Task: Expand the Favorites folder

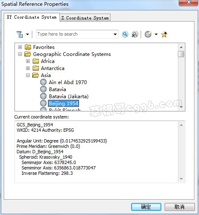Action: tap(20, 47)
